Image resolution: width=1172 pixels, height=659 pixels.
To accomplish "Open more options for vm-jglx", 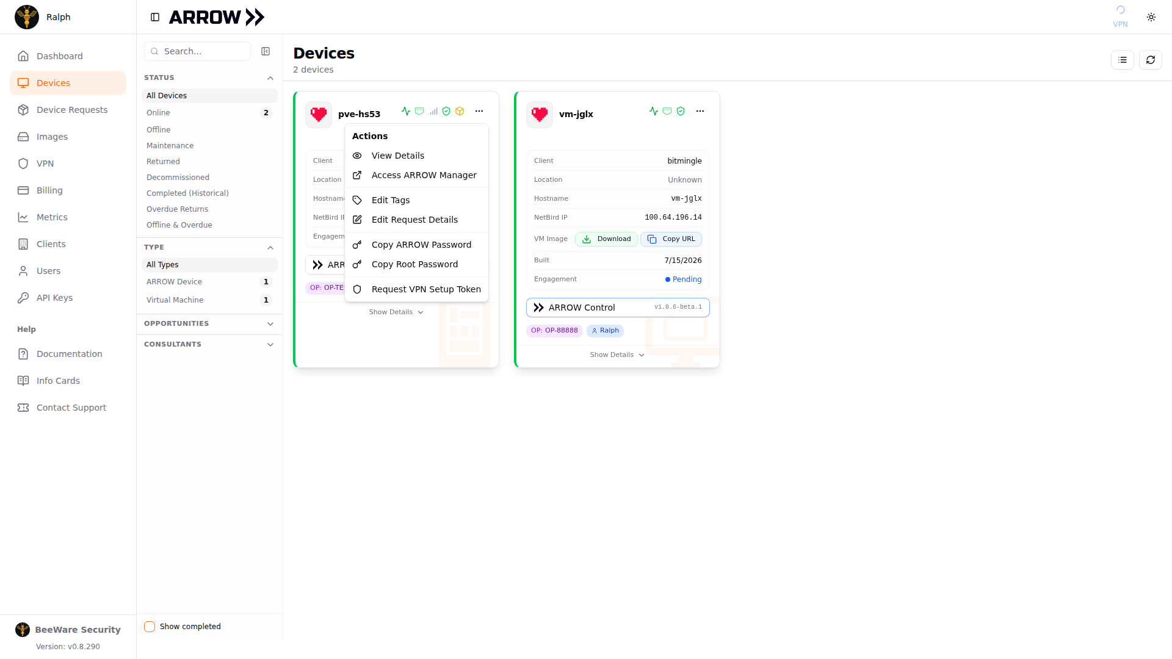I will [x=700, y=111].
